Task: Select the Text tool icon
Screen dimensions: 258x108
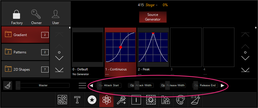Action: tap(77, 100)
